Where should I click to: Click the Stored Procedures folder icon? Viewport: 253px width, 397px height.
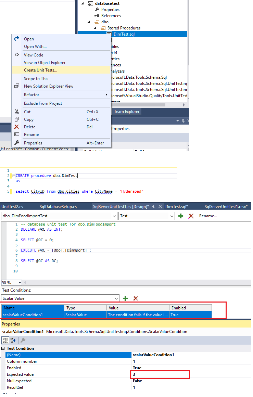(x=103, y=28)
